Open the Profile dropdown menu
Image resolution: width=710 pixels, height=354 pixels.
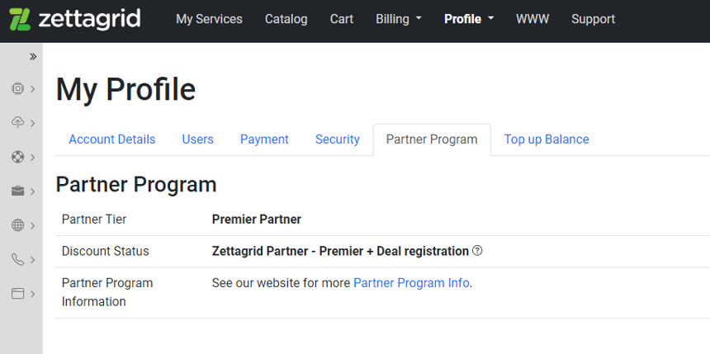click(x=469, y=19)
